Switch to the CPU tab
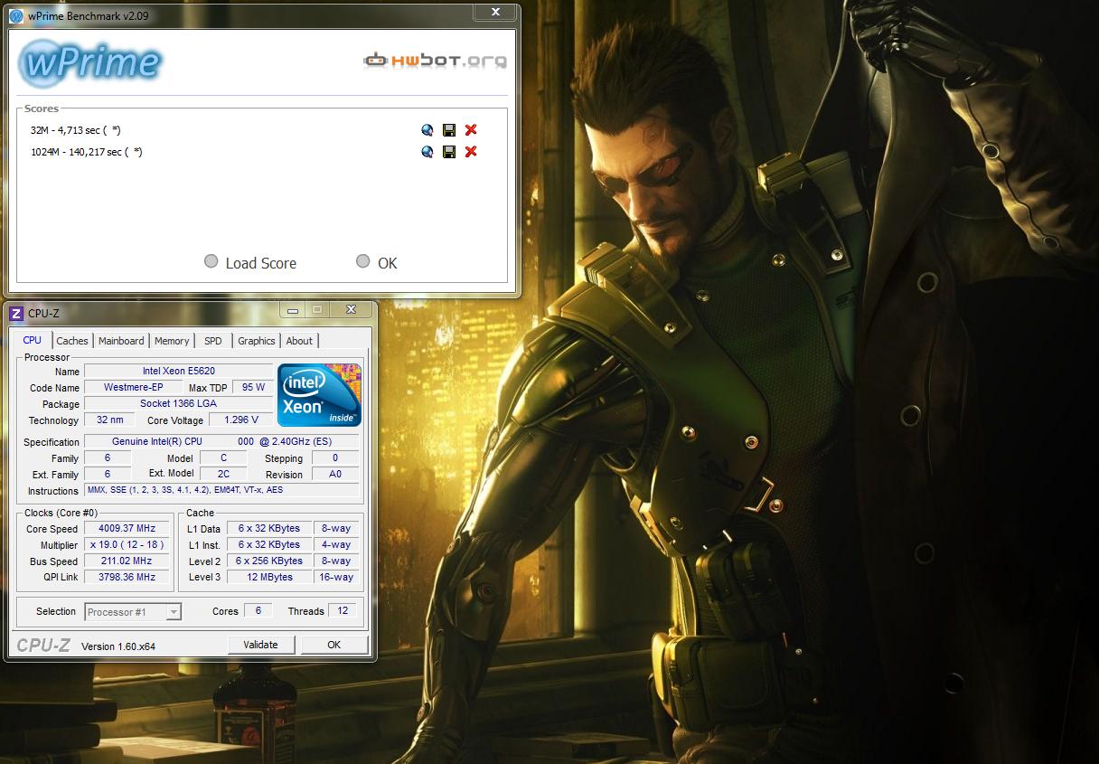The image size is (1099, 764). tap(33, 340)
